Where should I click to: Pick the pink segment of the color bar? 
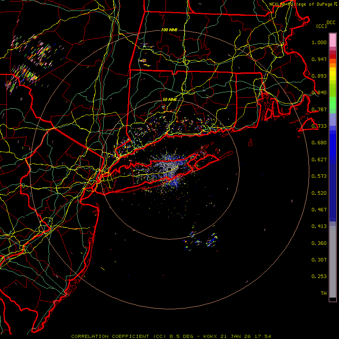click(333, 40)
